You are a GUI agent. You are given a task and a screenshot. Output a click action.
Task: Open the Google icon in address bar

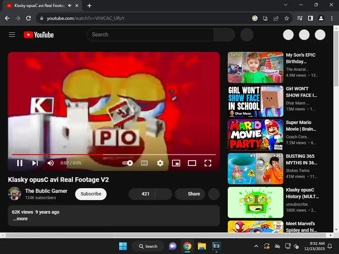(255, 19)
